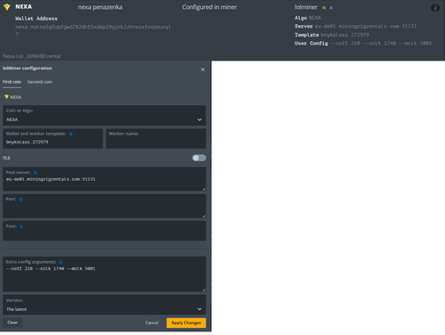Click the NEXA title in header
This screenshot has width=445, height=335.
23,7
